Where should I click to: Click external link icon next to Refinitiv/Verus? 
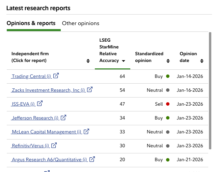[x=54, y=145]
